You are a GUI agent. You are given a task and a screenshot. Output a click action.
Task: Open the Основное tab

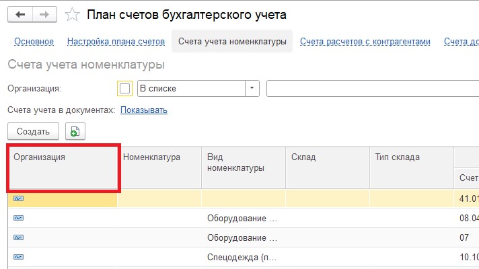tap(34, 42)
